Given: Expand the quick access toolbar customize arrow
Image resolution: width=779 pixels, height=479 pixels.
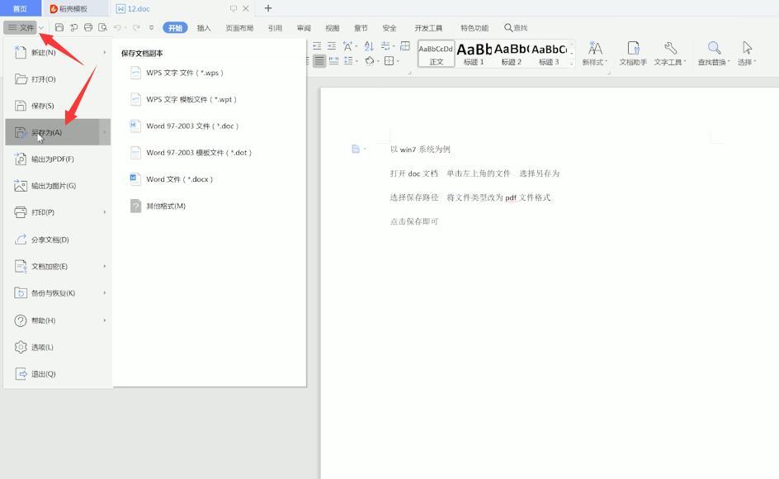Looking at the screenshot, I should point(152,28).
